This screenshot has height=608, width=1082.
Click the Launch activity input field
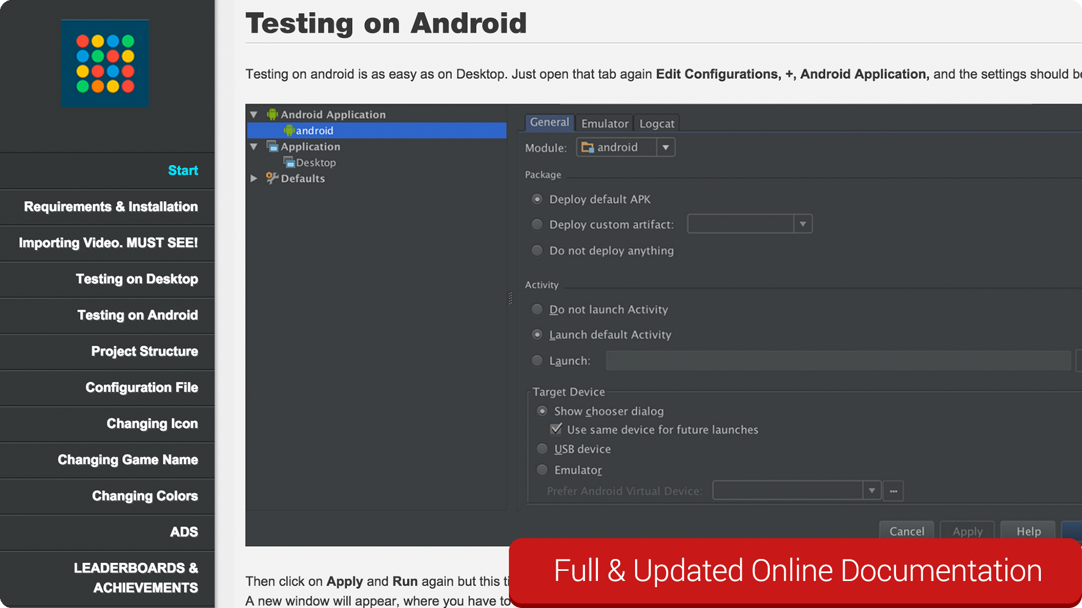click(838, 360)
